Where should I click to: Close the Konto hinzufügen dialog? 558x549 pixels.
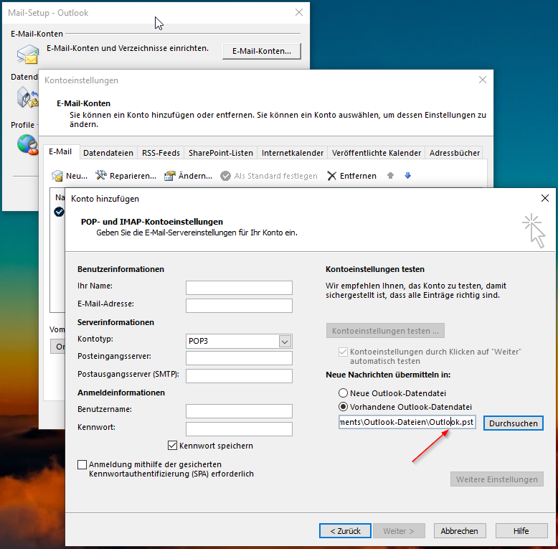(545, 198)
